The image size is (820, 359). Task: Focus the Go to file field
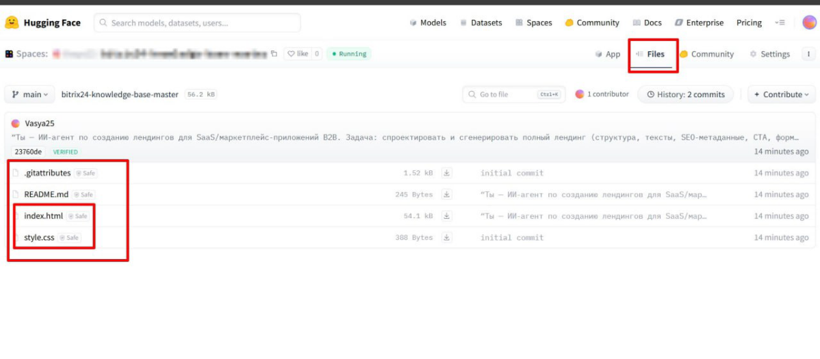point(513,94)
